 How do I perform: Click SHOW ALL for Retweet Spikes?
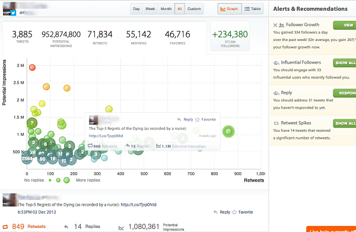click(345, 123)
